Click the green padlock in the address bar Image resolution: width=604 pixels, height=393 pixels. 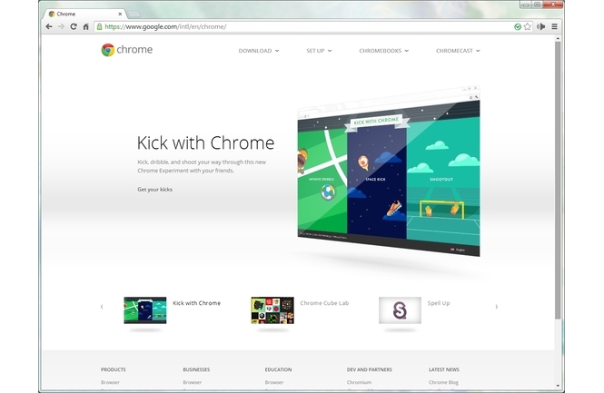tap(99, 26)
